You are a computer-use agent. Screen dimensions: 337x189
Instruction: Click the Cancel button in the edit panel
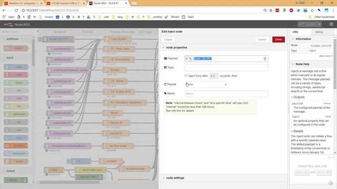point(262,39)
